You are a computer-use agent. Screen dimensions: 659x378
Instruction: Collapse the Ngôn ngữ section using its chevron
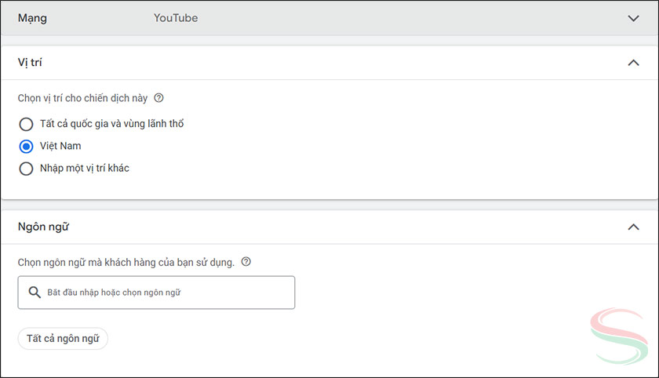tap(634, 227)
